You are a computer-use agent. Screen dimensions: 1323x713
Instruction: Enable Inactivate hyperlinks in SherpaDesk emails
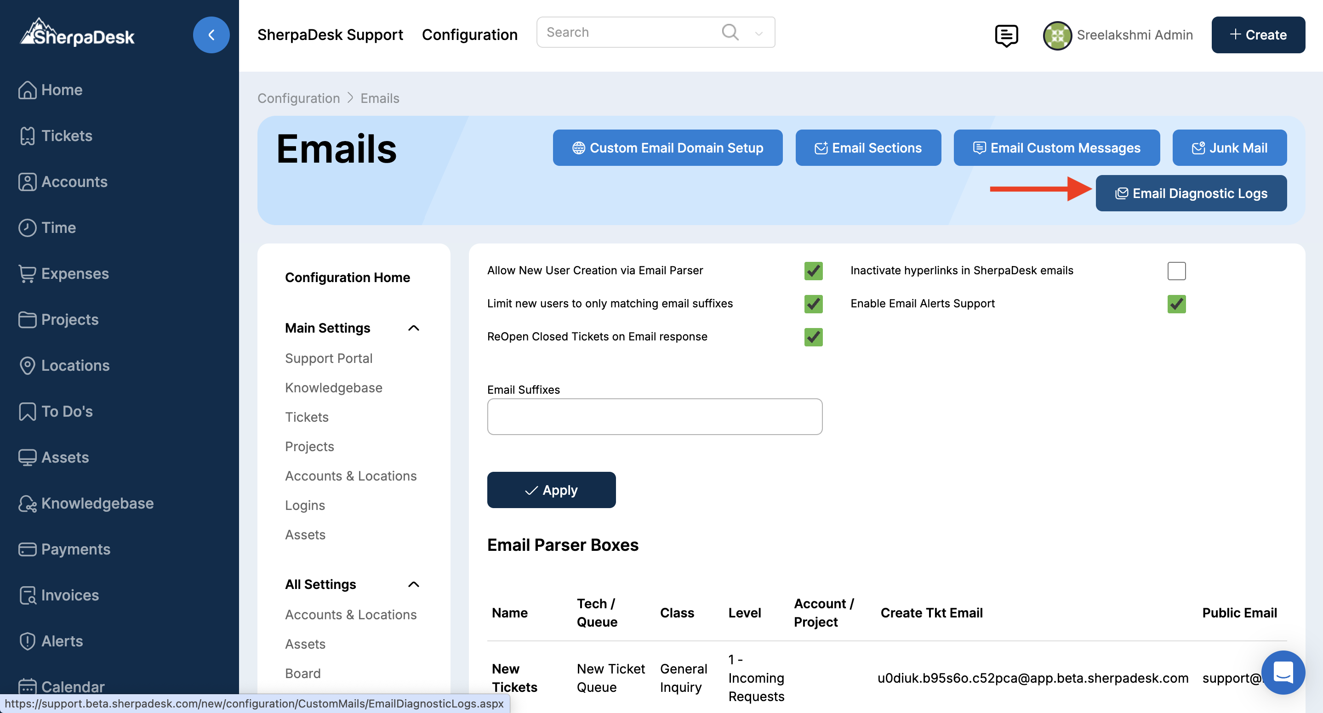(x=1175, y=271)
